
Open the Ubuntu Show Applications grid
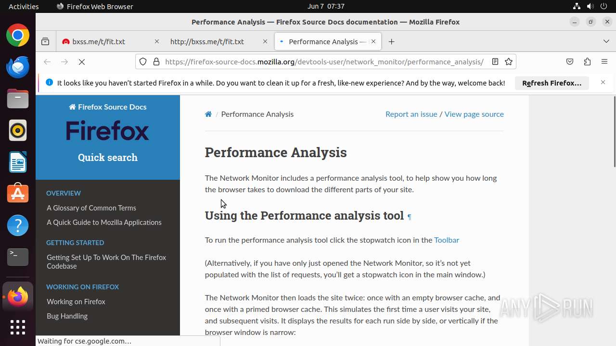click(18, 327)
